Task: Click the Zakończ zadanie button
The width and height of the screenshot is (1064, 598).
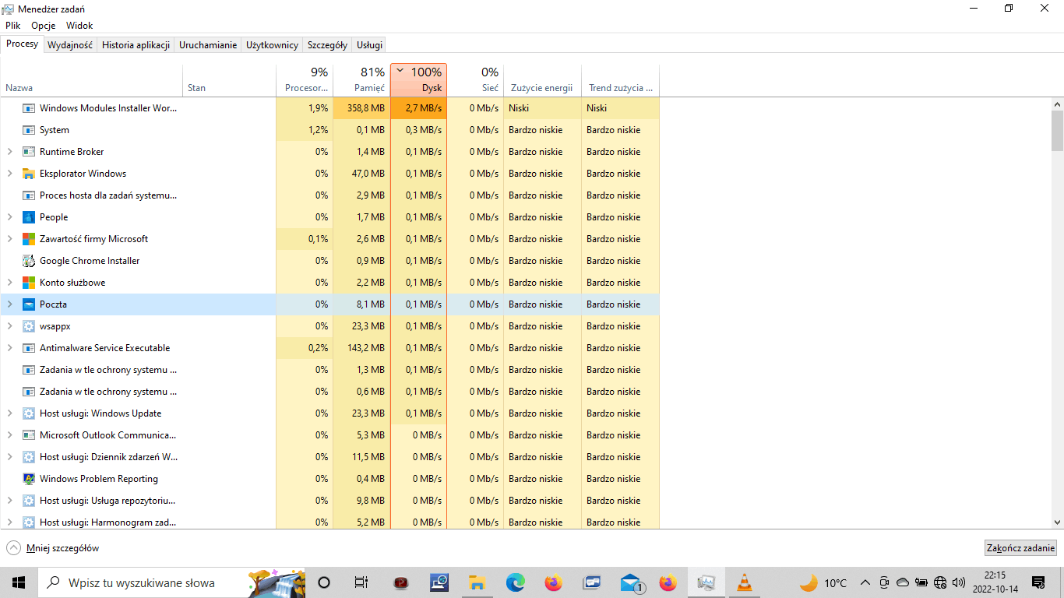Action: 1020,548
